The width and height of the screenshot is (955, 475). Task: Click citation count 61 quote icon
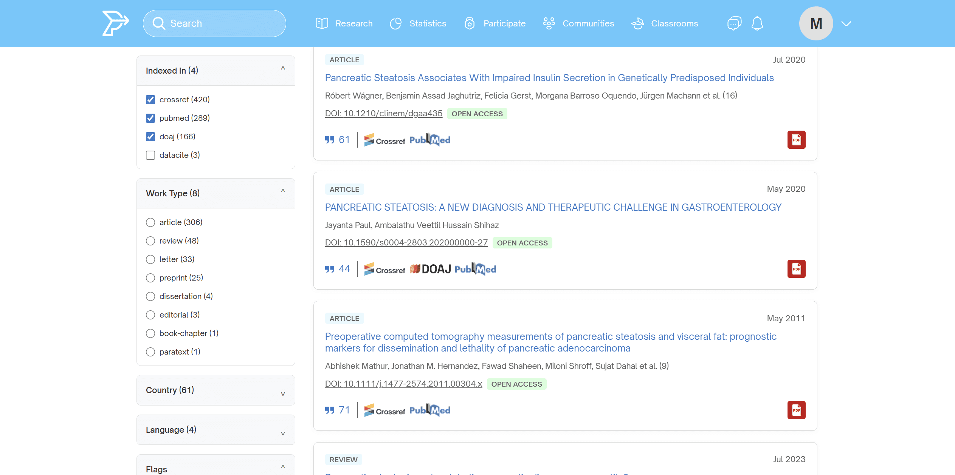[x=330, y=140]
